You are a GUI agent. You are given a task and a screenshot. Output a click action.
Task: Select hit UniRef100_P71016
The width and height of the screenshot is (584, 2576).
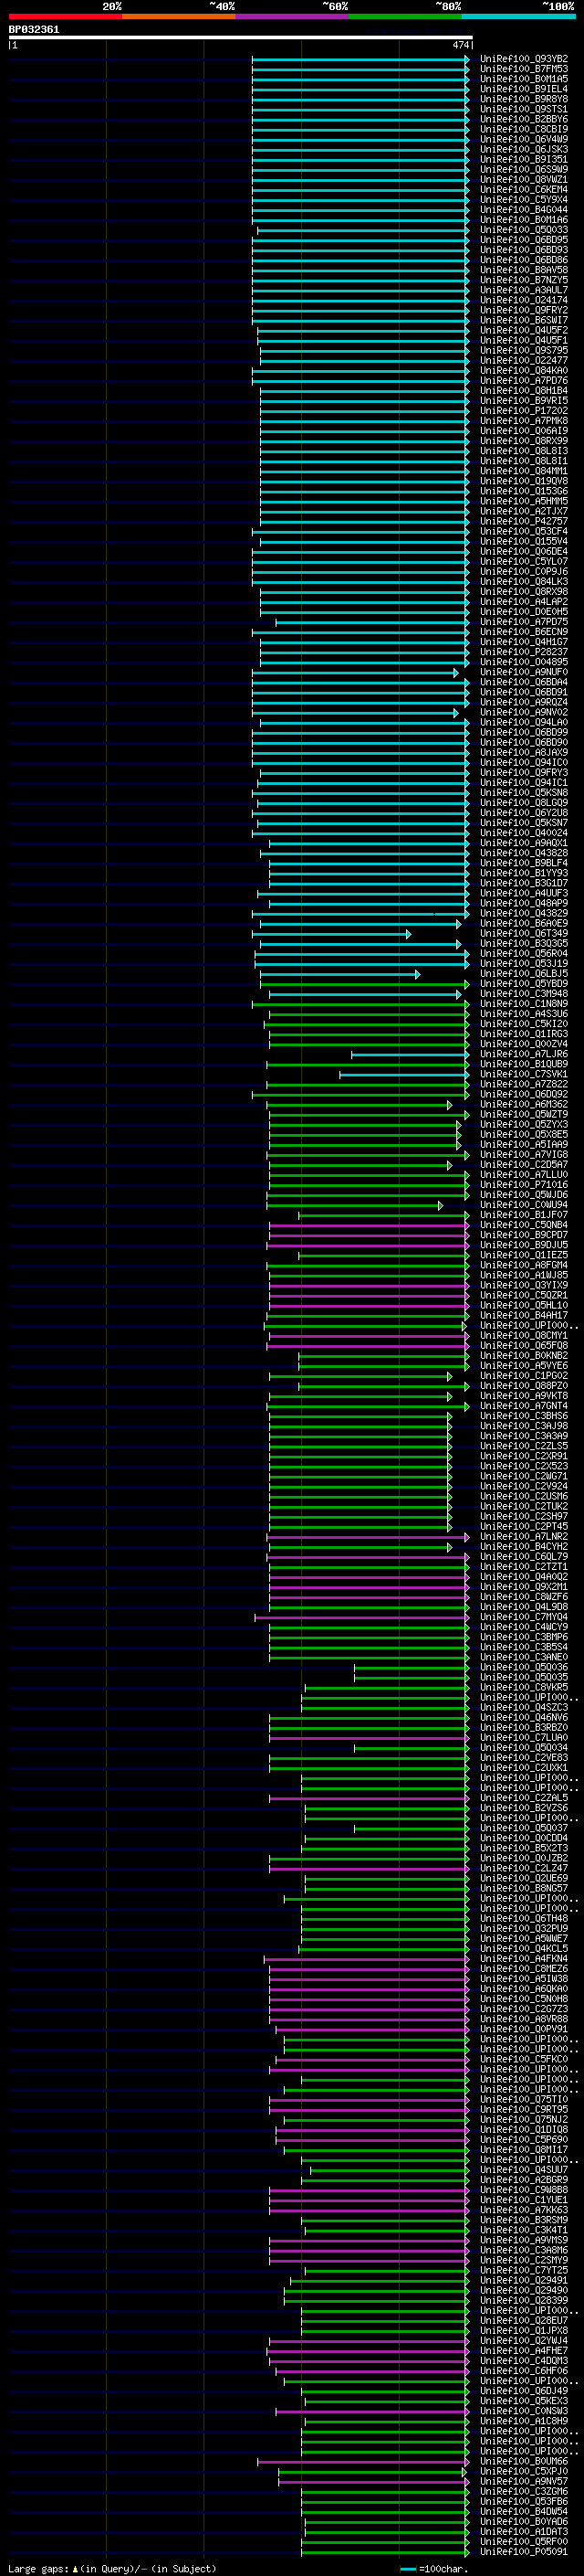click(x=523, y=1185)
